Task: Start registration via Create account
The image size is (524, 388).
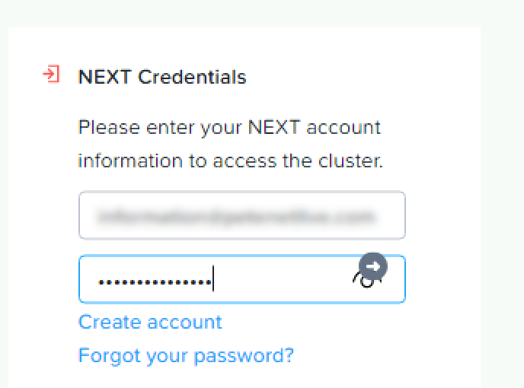Action: (150, 322)
